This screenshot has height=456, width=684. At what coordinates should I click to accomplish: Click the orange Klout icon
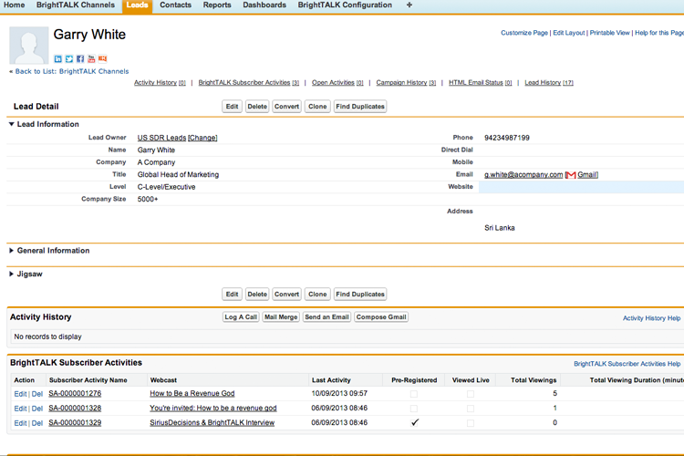[x=102, y=59]
